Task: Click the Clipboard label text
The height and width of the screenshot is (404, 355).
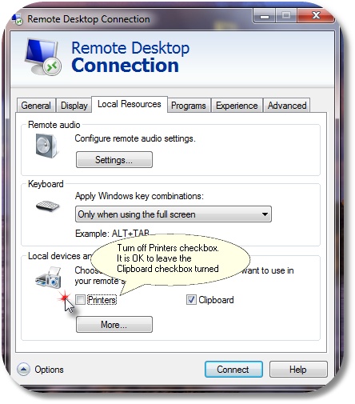Action: pyautogui.click(x=216, y=300)
